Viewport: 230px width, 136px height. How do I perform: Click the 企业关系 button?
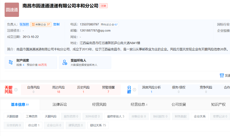pyautogui.click(x=200, y=116)
